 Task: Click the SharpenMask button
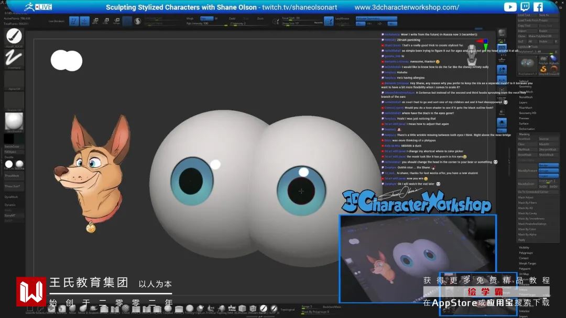[x=548, y=150]
